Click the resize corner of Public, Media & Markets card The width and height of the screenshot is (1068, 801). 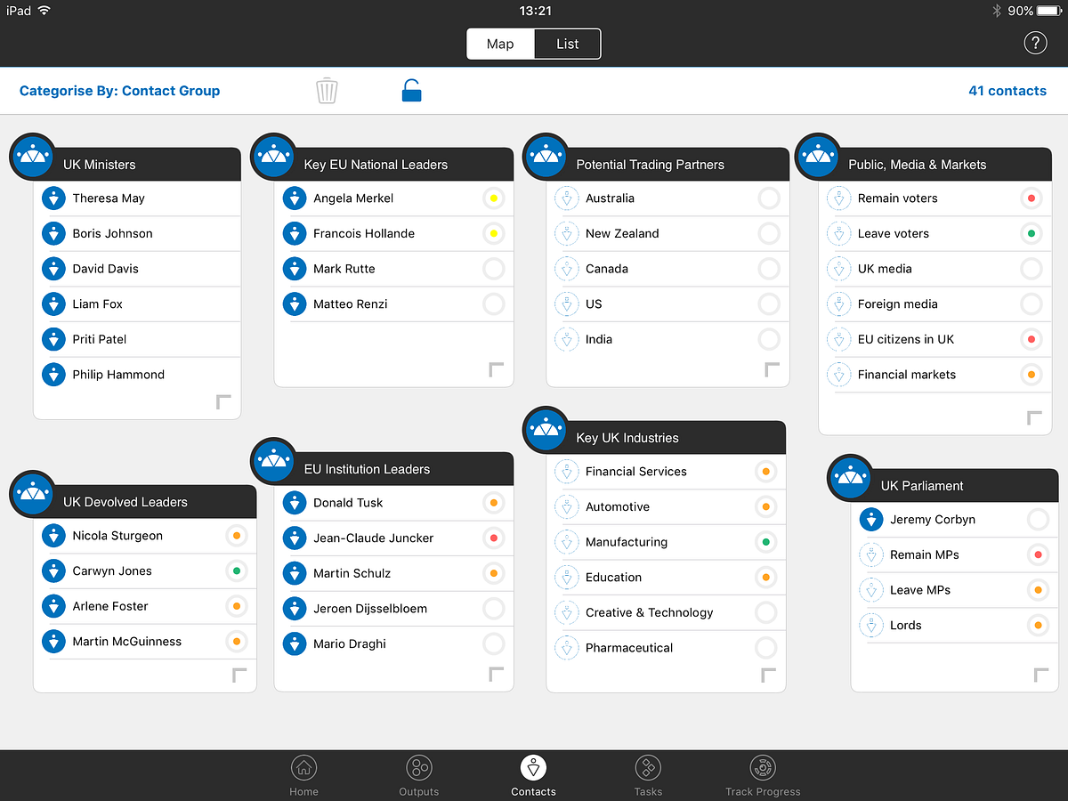click(x=1034, y=417)
